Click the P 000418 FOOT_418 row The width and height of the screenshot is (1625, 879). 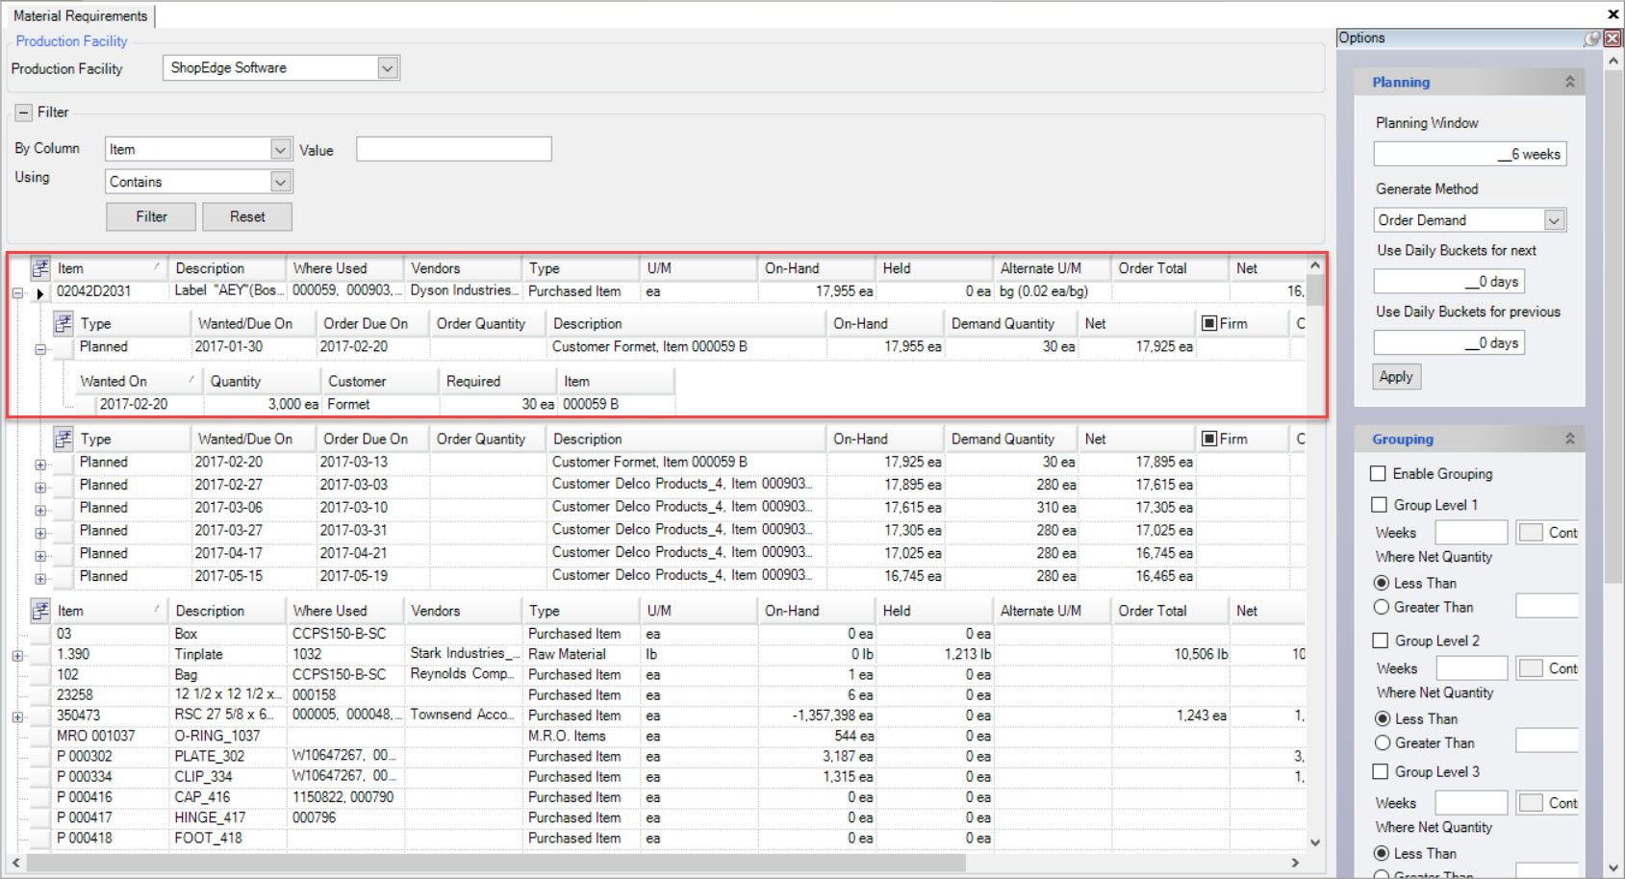coord(666,839)
